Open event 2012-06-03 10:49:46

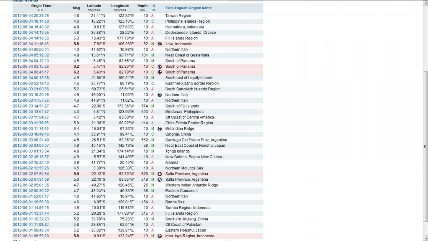click(31, 134)
